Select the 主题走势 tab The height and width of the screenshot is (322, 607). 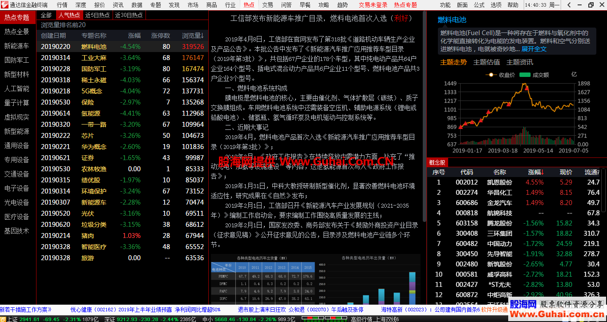coord(453,62)
